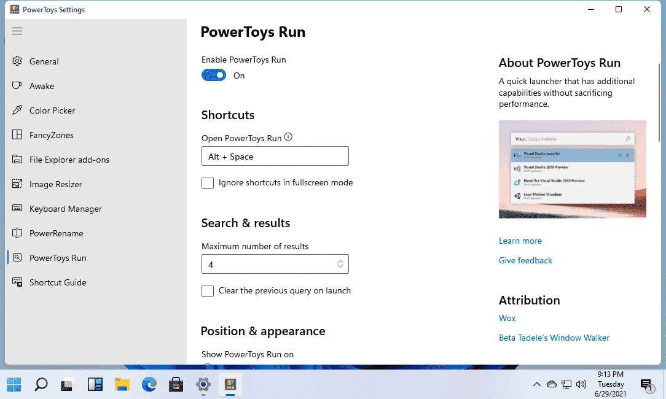Check Ignore shortcuts in fullscreen mode
Viewport: 666px width, 399px height.
(x=208, y=183)
